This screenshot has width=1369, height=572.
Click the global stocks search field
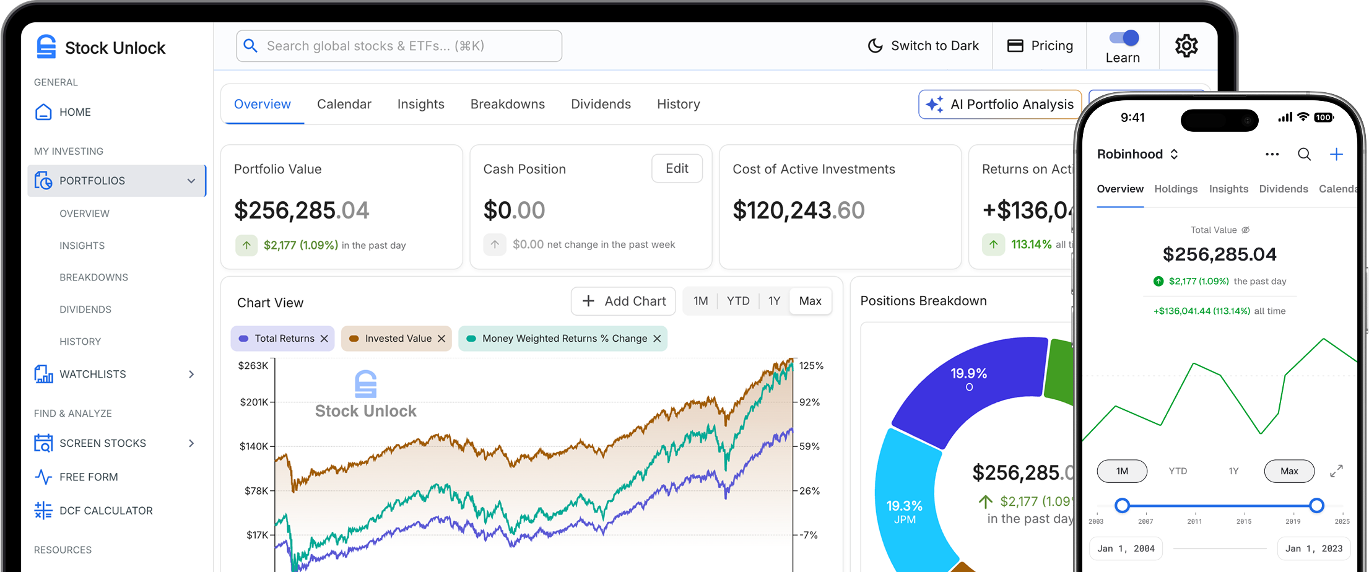399,46
